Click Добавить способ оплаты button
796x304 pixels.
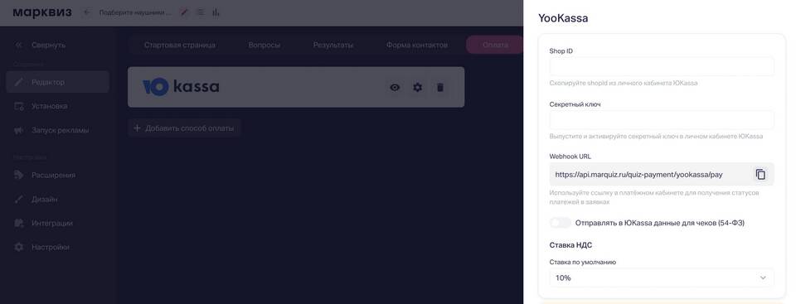[184, 128]
